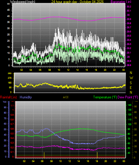
Task: Click the Temperature (°F) legend label
Action: point(105,97)
